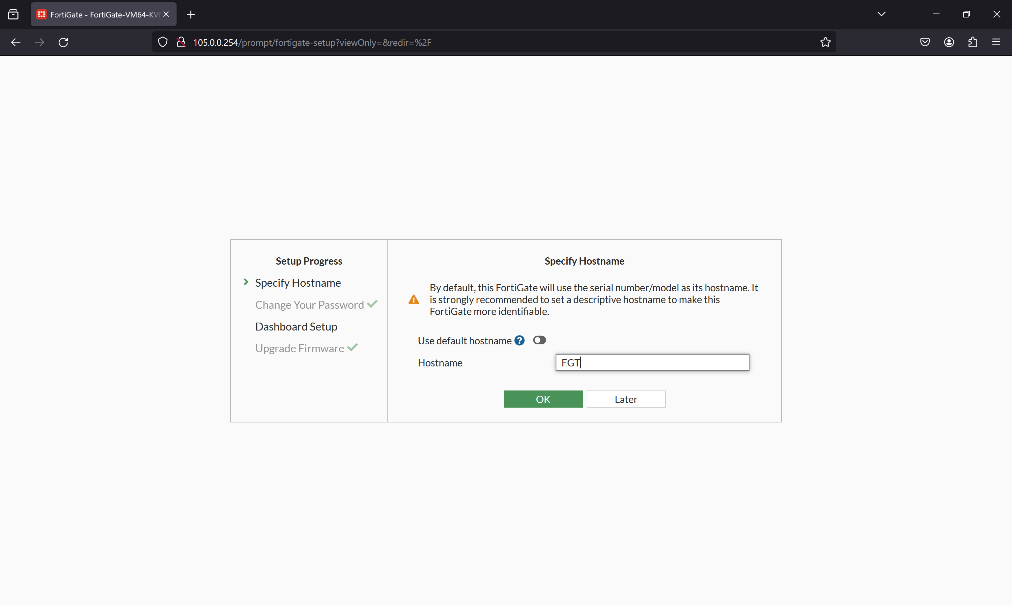1012x605 pixels.
Task: Open the Firefox hamburger menu
Action: pyautogui.click(x=996, y=42)
